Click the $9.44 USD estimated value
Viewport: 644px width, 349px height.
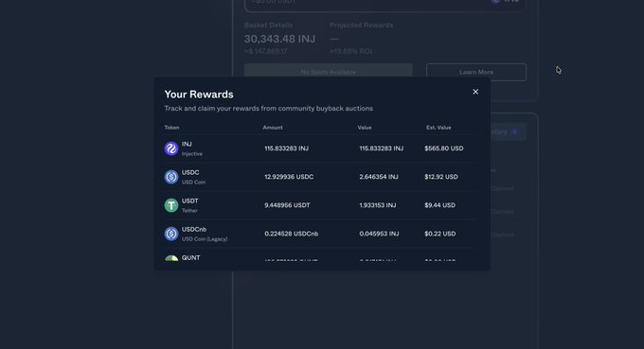click(x=439, y=205)
